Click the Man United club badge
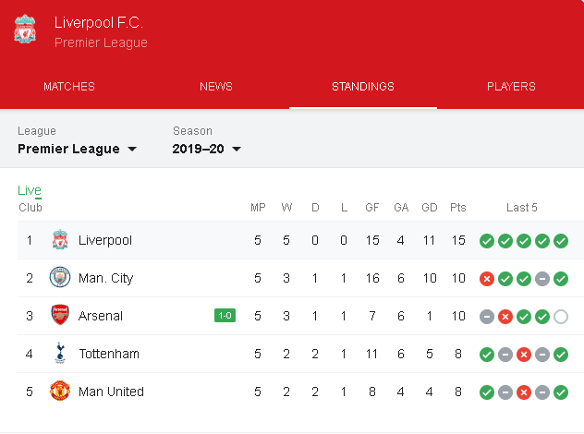The height and width of the screenshot is (434, 584). click(x=60, y=391)
